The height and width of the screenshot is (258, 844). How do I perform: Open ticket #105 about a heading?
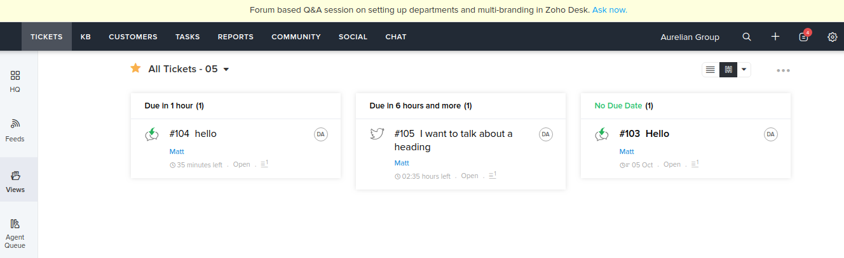(453, 140)
